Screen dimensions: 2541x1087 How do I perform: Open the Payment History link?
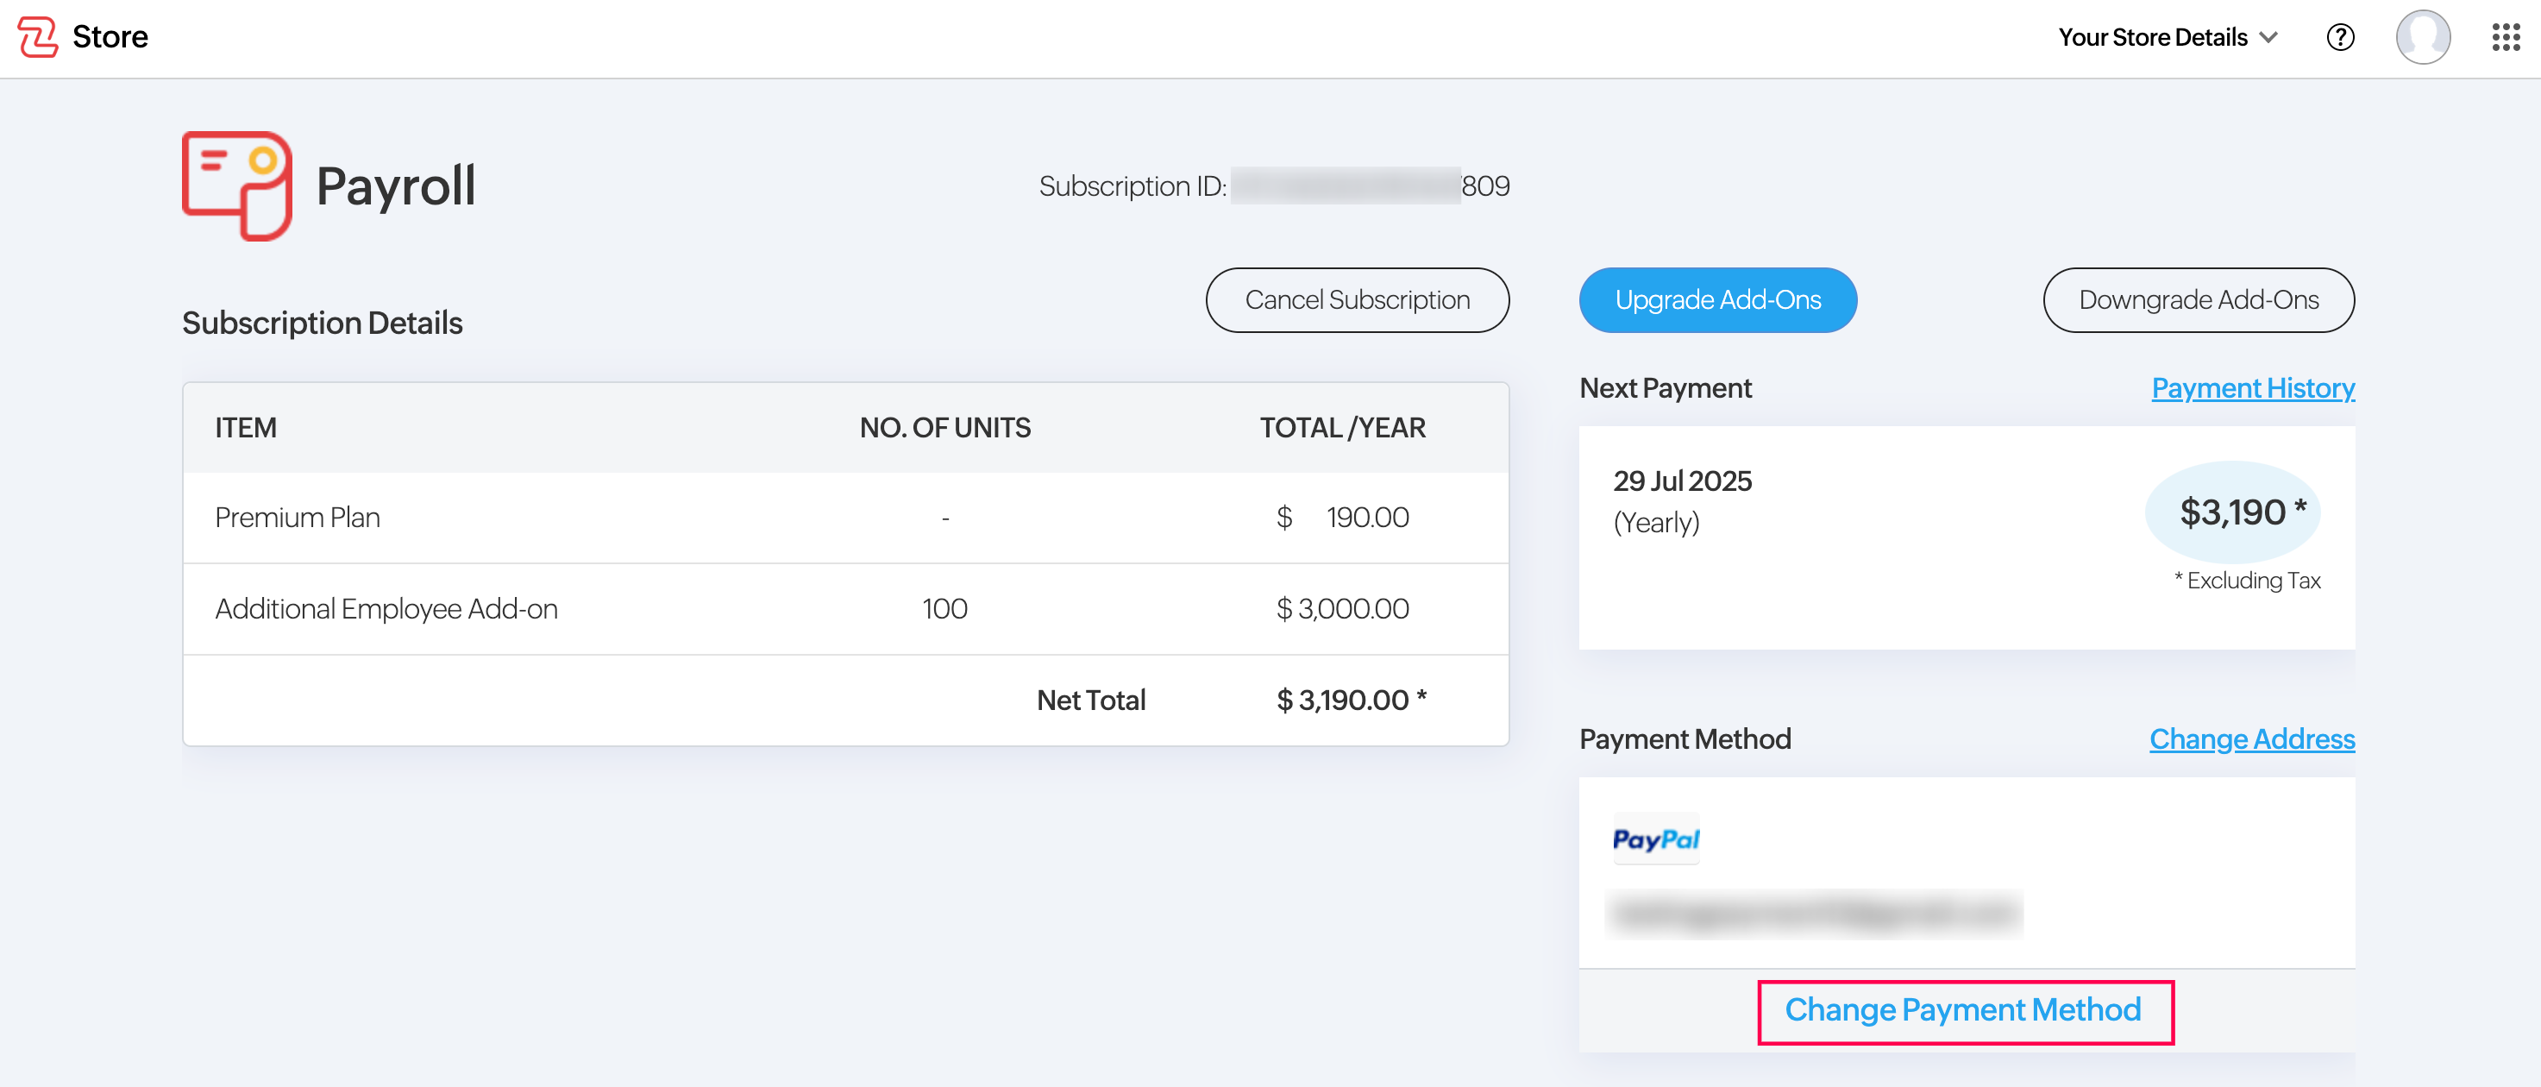[2252, 386]
